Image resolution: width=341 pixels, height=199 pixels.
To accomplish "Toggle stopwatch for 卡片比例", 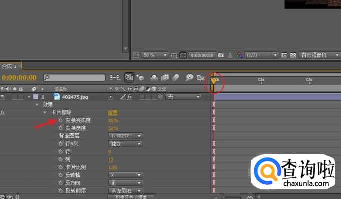I will point(60,167).
